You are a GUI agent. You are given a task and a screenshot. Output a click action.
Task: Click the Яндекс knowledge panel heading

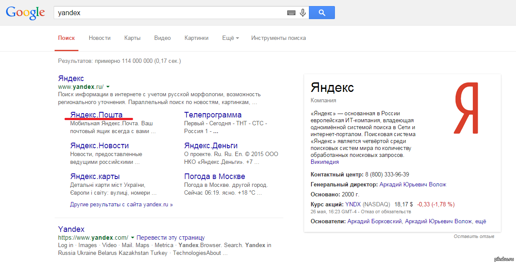click(x=332, y=88)
